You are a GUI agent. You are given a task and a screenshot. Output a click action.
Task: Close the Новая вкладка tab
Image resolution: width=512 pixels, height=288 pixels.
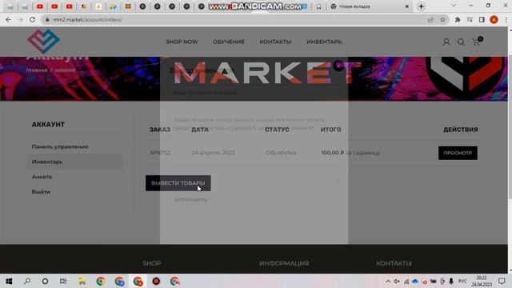407,6
